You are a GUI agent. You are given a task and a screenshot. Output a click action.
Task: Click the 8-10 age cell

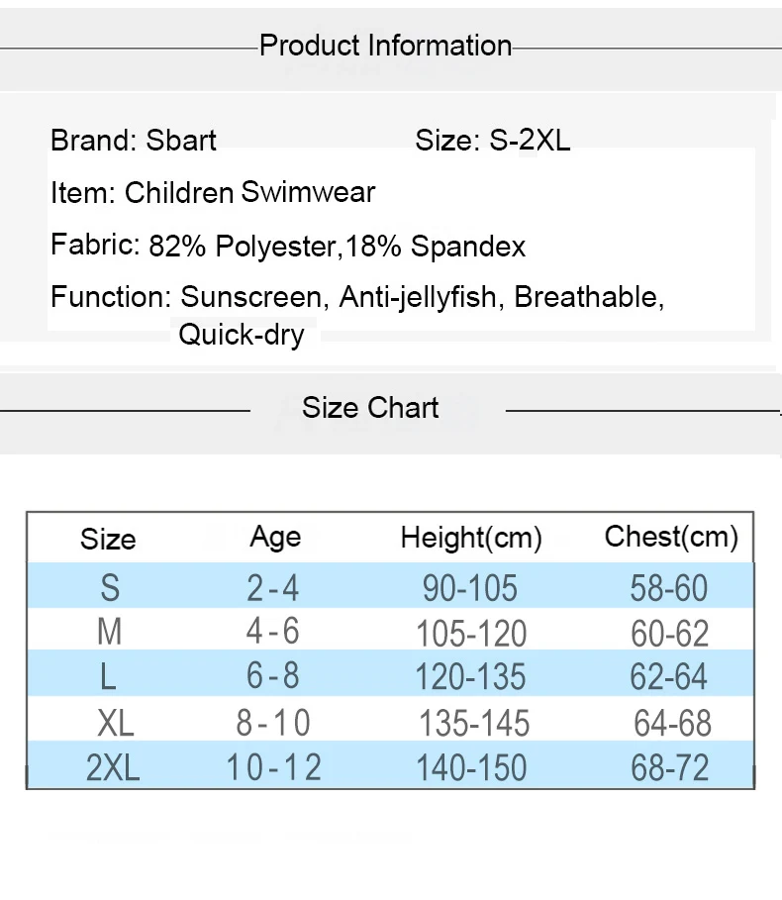[273, 723]
